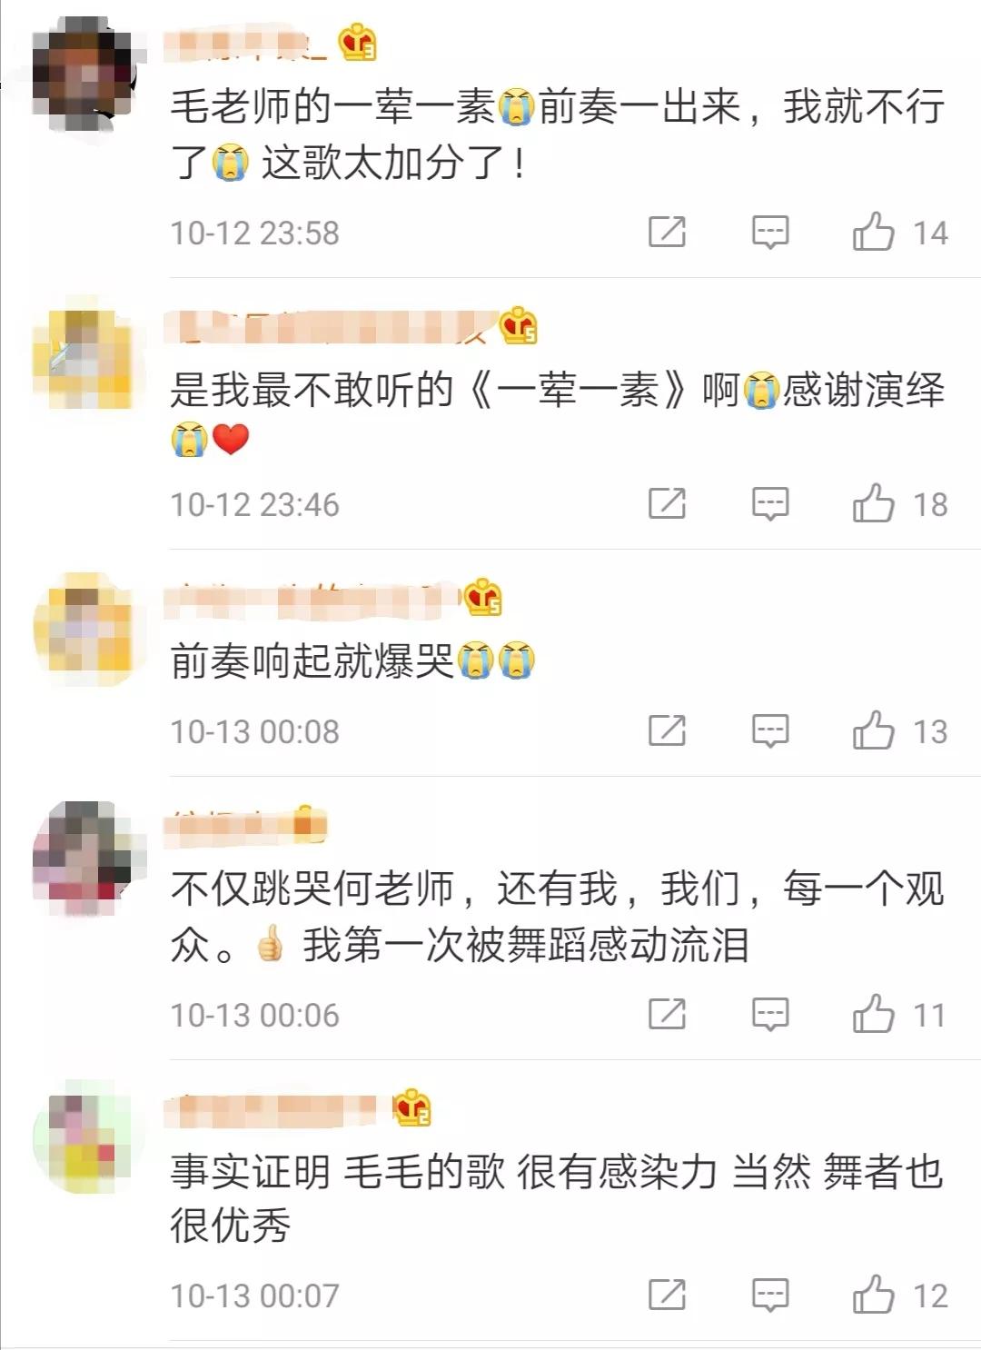
Task: Repost the comment with 12 likes
Action: [x=667, y=1294]
